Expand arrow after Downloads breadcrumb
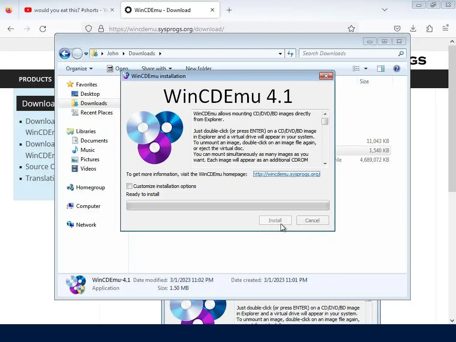 tap(160, 53)
